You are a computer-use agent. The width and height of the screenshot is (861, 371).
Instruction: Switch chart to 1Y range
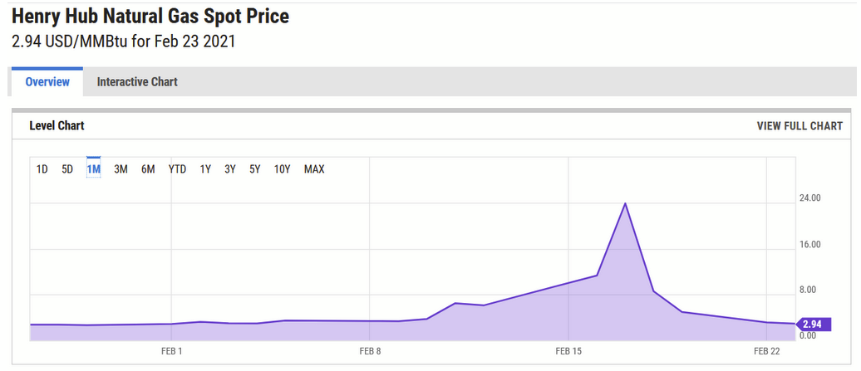(205, 169)
